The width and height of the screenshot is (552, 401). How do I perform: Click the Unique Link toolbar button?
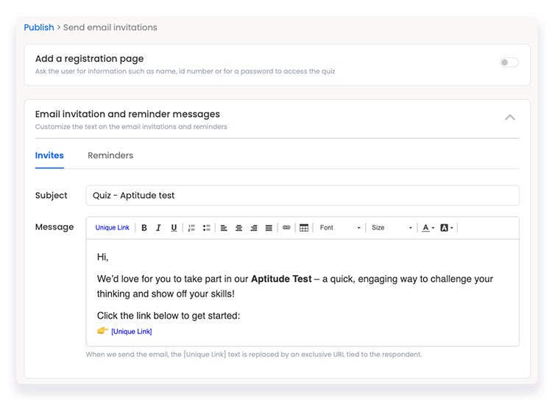(x=113, y=228)
